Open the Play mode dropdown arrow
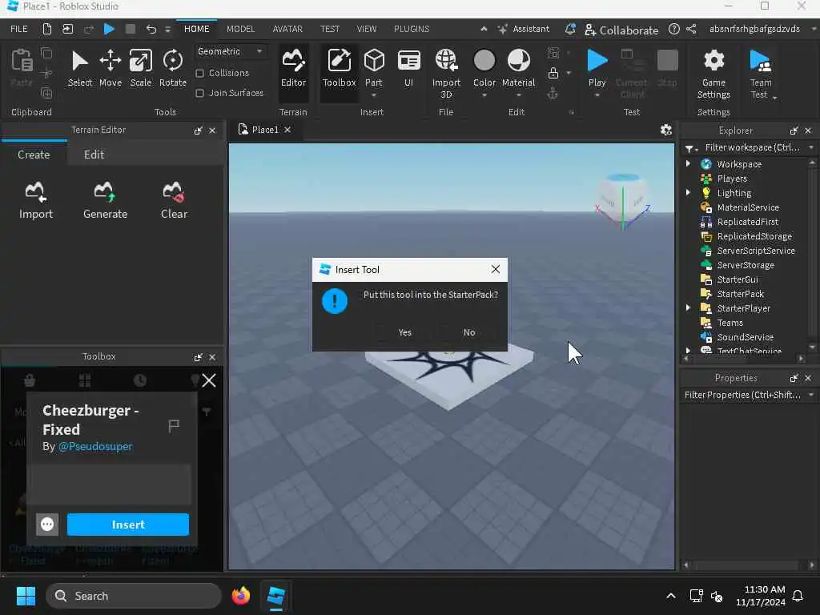Image resolution: width=820 pixels, height=615 pixels. point(597,96)
